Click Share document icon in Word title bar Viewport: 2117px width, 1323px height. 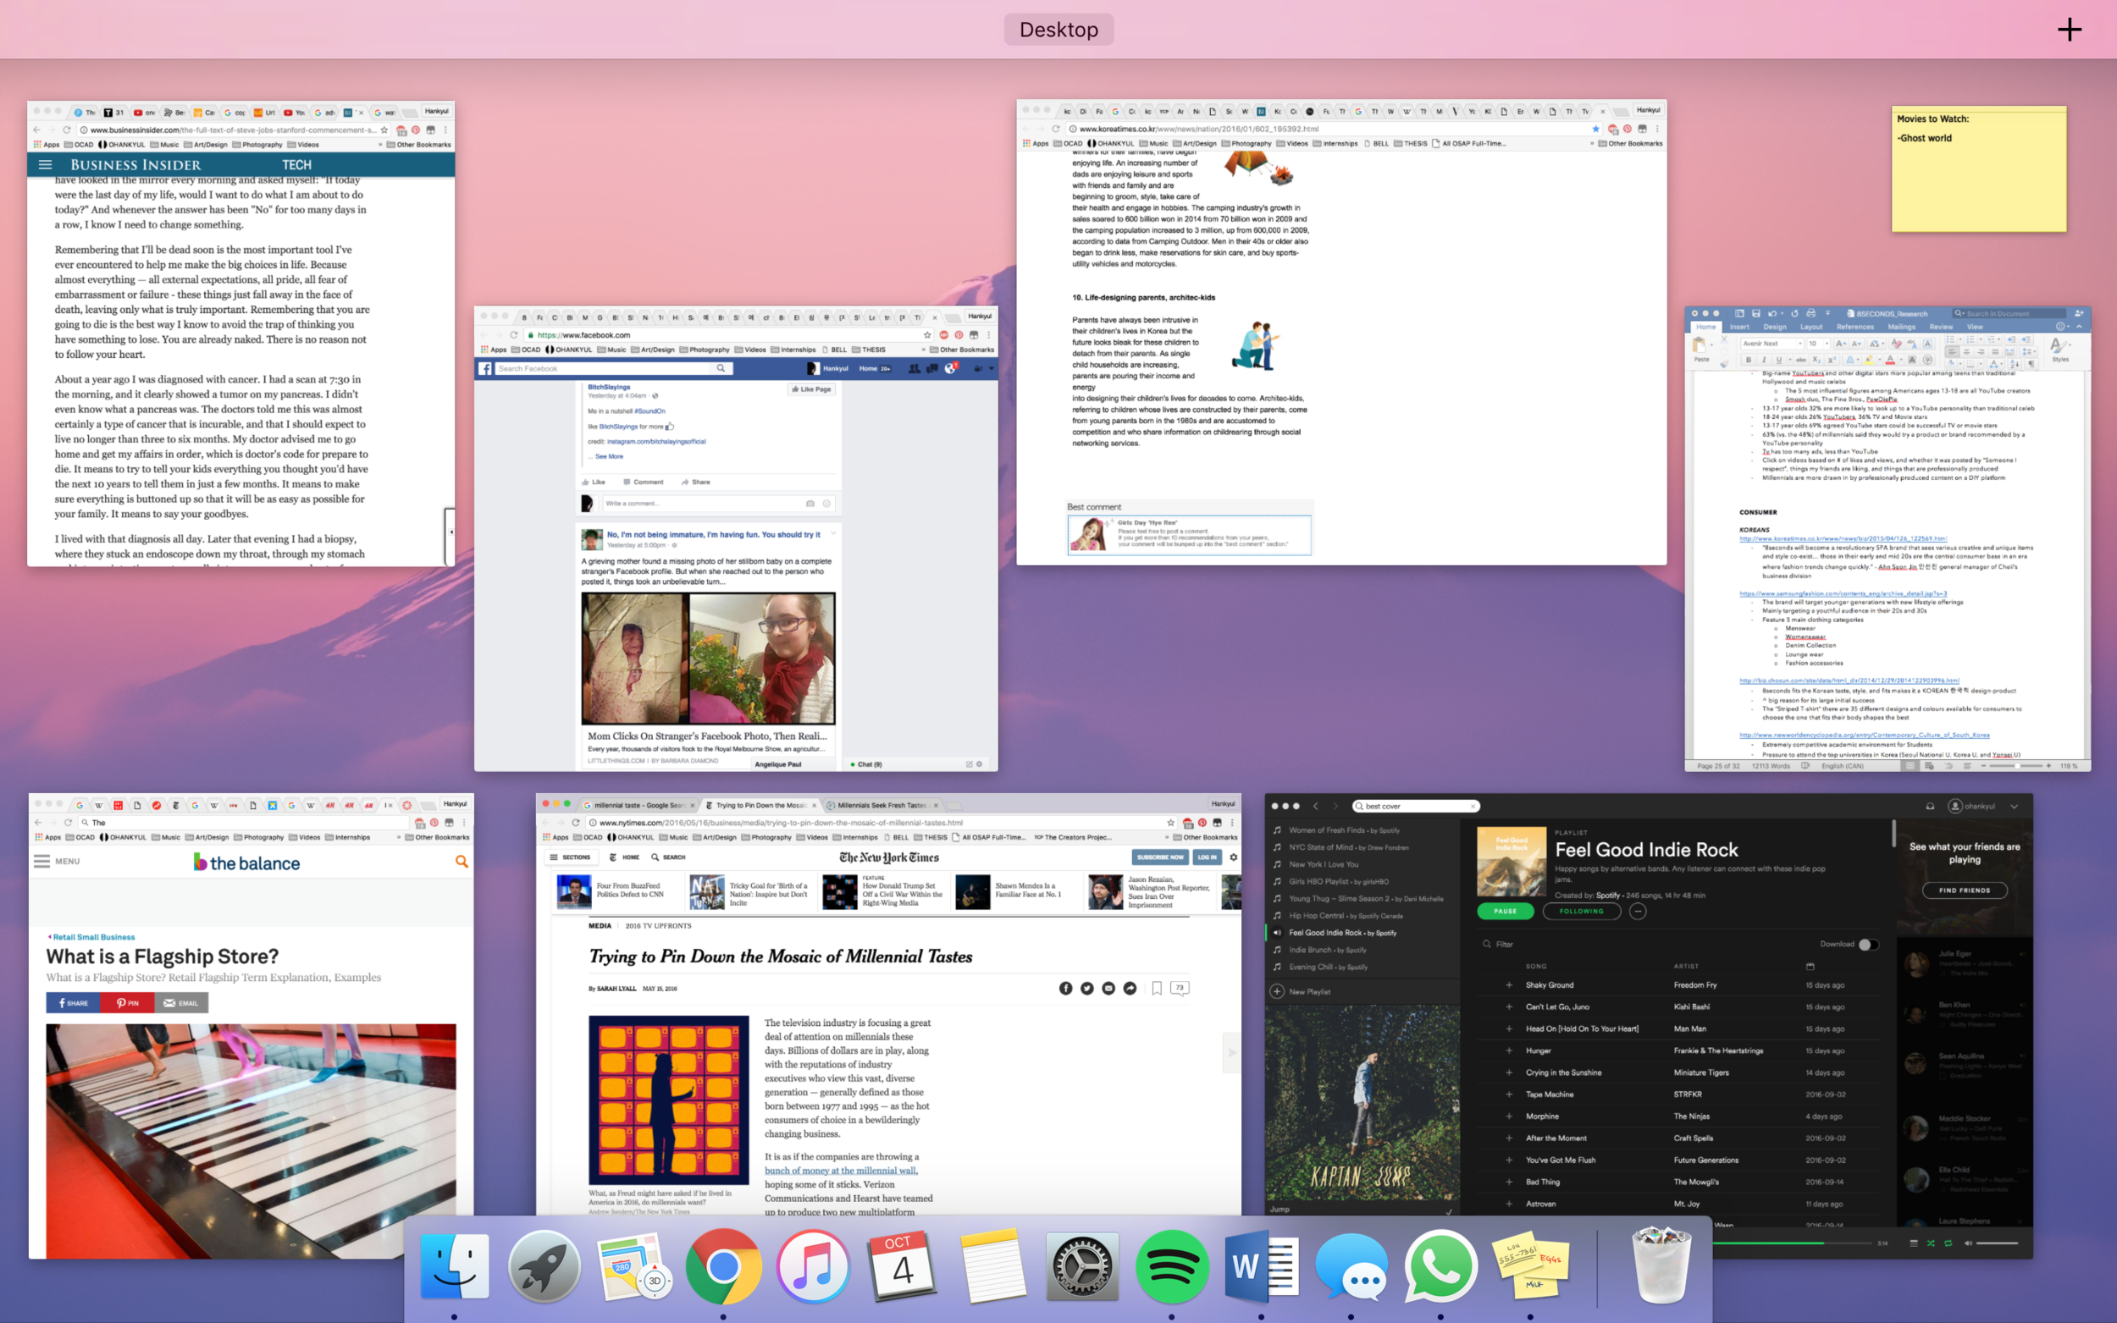click(2079, 313)
